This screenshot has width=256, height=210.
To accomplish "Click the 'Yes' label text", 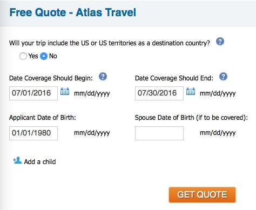I will [33, 56].
